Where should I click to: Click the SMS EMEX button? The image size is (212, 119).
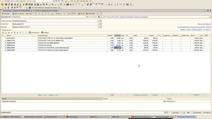(x=90, y=14)
